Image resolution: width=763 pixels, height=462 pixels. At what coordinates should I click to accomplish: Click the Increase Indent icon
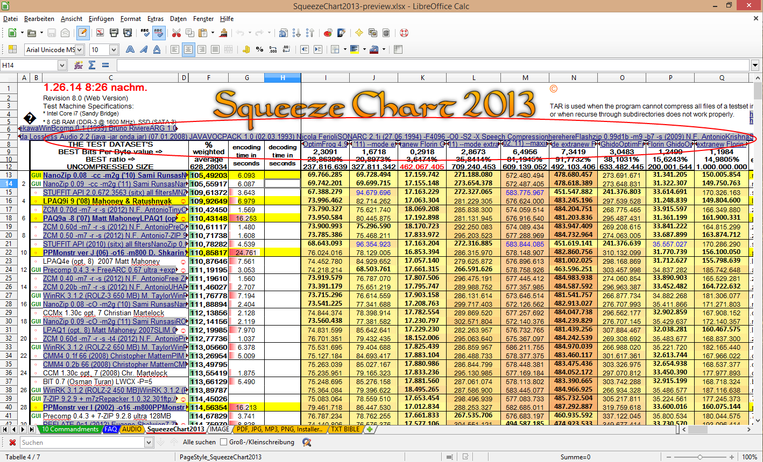pos(318,49)
